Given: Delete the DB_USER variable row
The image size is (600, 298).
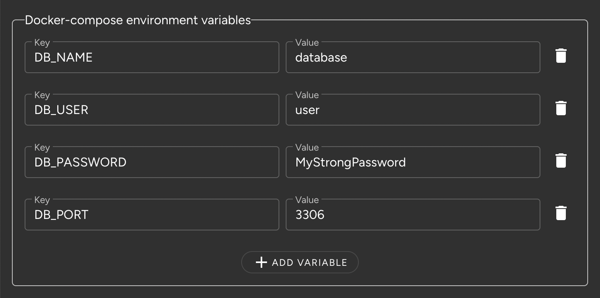Looking at the screenshot, I should (x=561, y=108).
